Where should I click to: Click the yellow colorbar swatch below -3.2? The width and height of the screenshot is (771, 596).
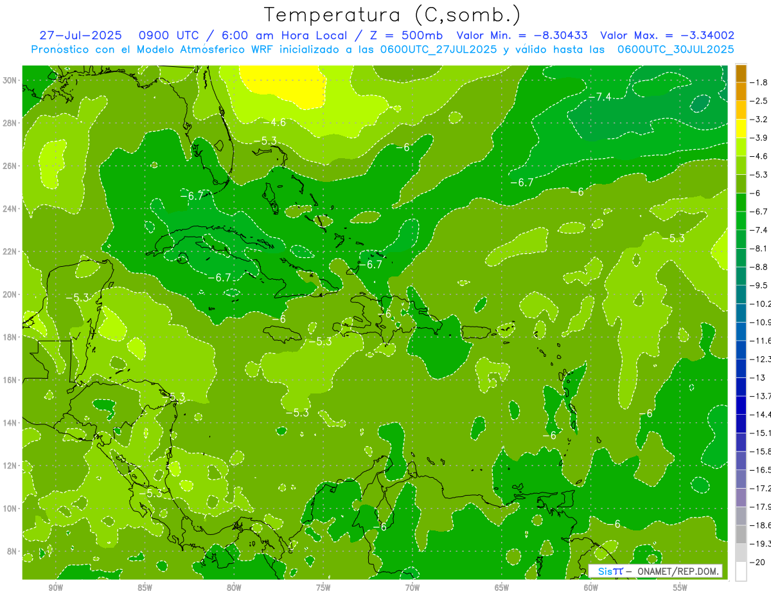(x=741, y=129)
